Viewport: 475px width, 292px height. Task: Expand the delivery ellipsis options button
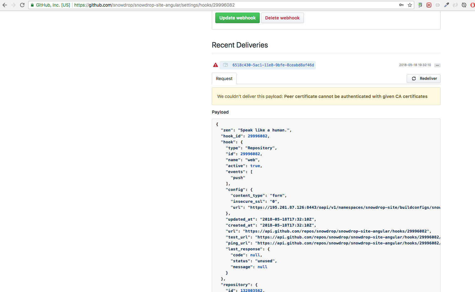(437, 65)
